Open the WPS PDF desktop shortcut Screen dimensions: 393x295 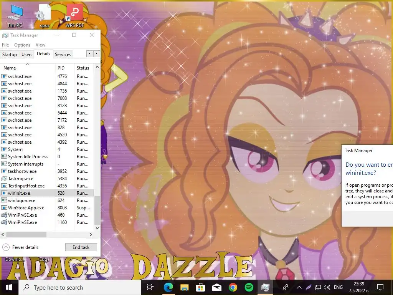tap(75, 16)
